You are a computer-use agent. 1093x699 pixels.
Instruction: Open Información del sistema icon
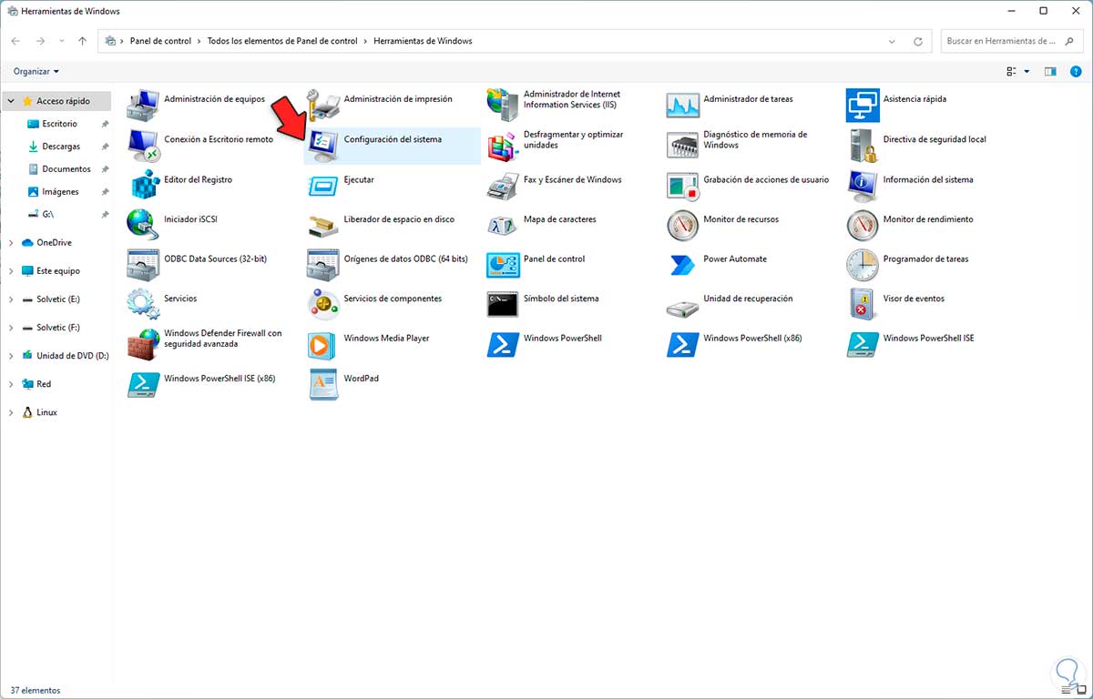[x=862, y=186]
